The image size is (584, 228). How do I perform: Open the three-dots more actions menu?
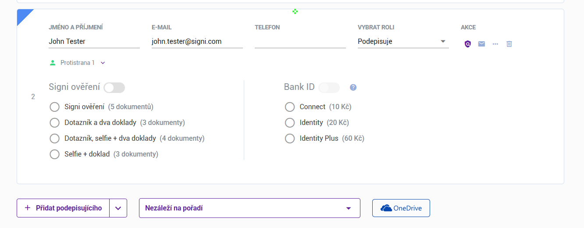click(495, 44)
